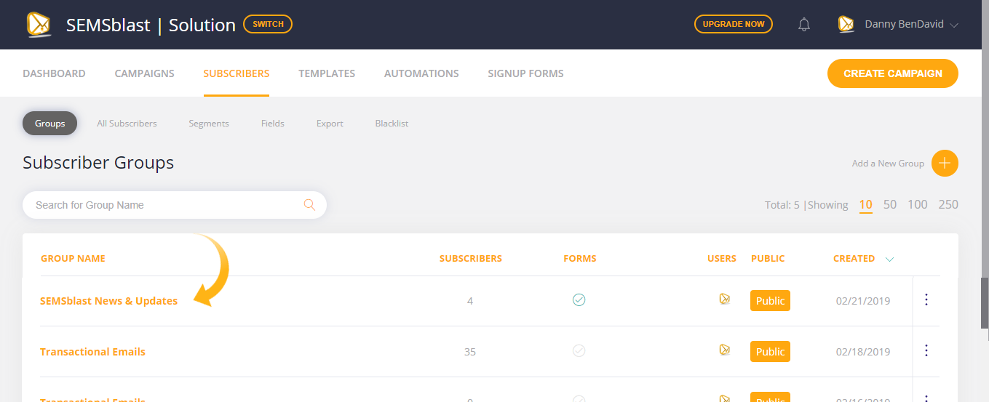Sort by Created column arrow
The image size is (989, 402).
(x=889, y=259)
